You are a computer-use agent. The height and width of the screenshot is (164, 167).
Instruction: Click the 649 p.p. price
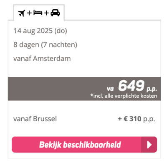point(138,86)
